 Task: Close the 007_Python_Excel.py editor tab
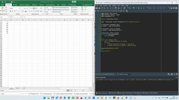[x=129, y=74]
